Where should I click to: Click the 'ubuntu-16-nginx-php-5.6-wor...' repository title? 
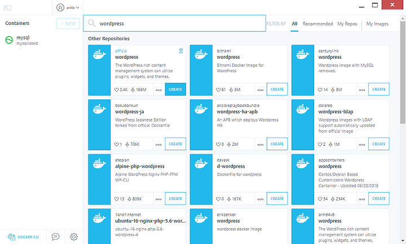(151, 221)
